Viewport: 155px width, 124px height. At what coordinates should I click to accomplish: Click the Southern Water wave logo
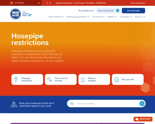point(27,14)
